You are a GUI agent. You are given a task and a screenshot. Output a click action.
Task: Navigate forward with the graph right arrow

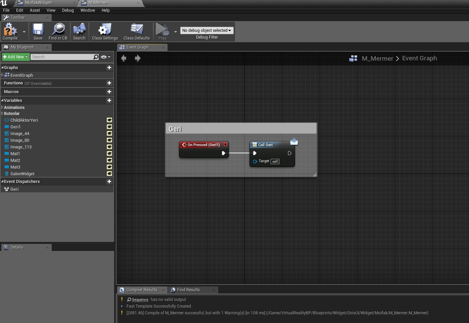pos(138,58)
